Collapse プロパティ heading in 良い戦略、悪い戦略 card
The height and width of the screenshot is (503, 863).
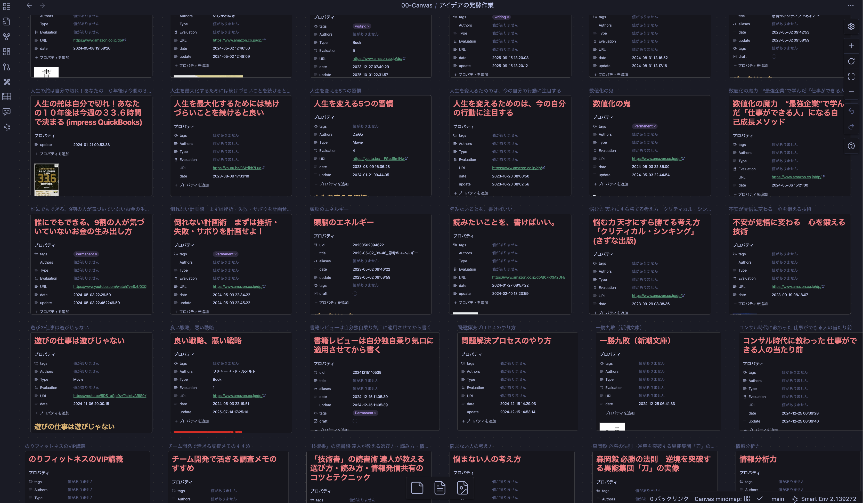click(x=184, y=354)
